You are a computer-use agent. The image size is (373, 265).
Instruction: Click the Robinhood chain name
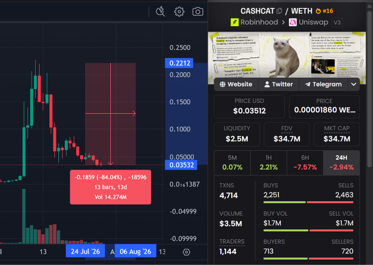pyautogui.click(x=259, y=22)
